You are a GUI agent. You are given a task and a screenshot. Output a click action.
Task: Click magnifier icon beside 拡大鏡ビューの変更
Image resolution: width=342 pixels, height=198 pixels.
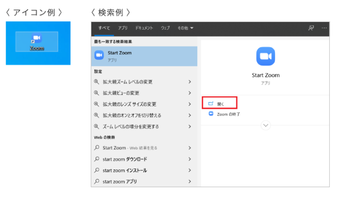(x=97, y=93)
